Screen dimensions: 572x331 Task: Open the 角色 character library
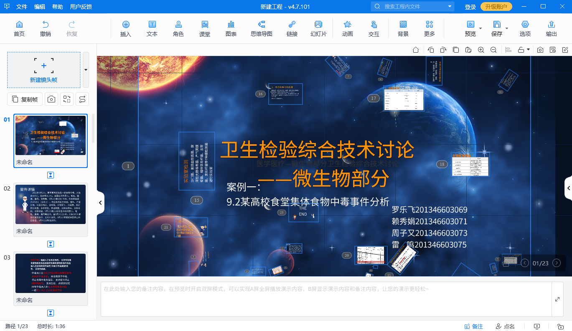coord(178,29)
